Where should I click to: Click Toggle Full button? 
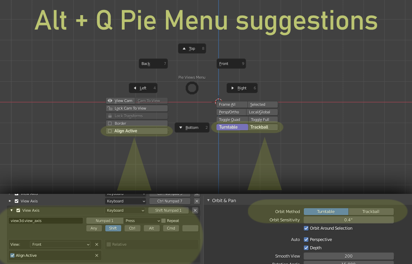pos(263,120)
